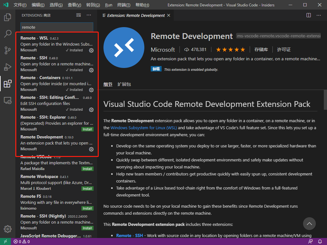
Task: Select the JavaScript Remote Debugger list item
Action: [57, 236]
